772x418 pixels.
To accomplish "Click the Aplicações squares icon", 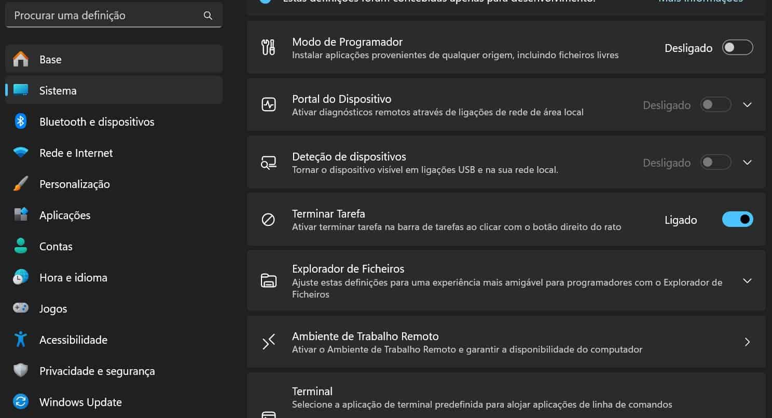I will click(x=21, y=215).
